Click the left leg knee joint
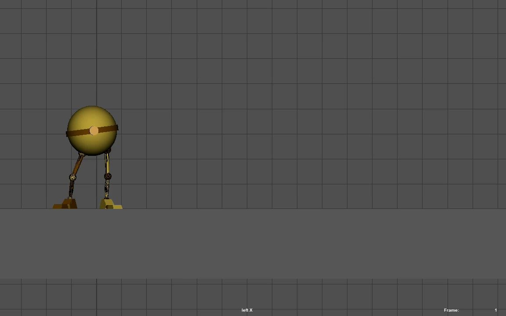 click(72, 177)
